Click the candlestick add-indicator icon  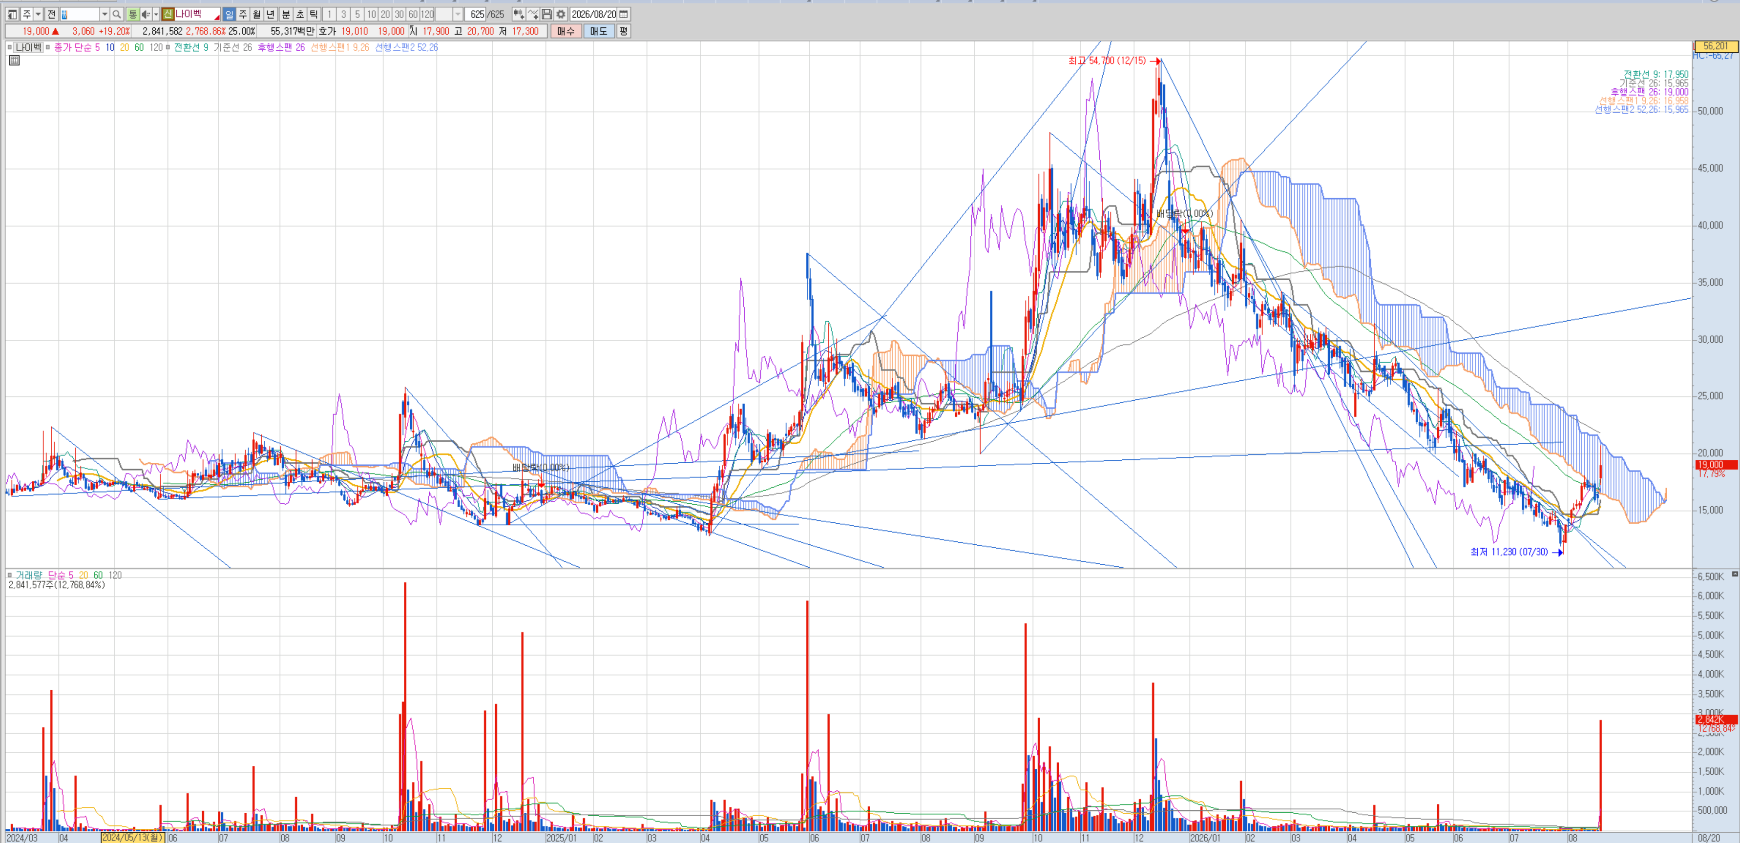pos(518,14)
